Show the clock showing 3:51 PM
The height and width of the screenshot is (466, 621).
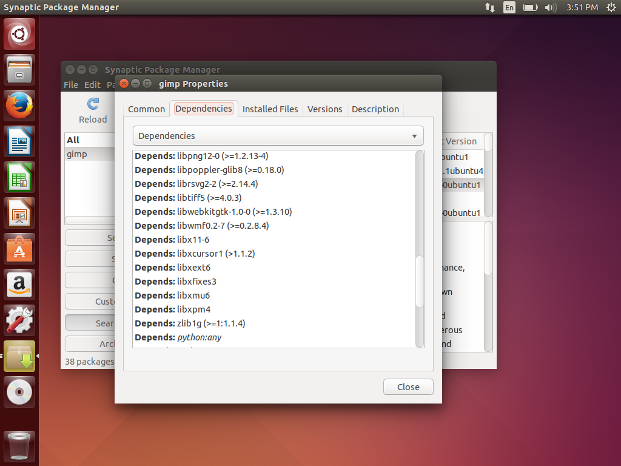(582, 7)
